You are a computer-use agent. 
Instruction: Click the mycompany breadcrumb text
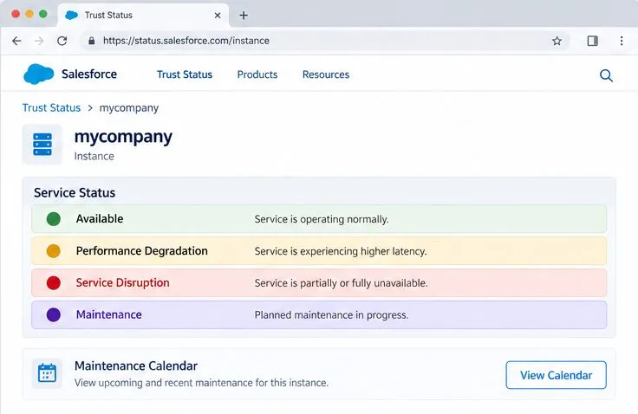(x=129, y=108)
